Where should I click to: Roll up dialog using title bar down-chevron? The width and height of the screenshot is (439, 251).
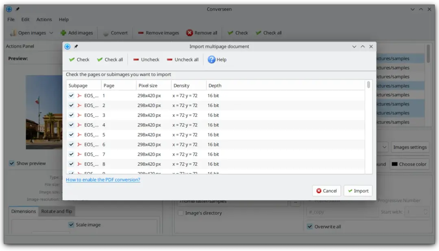pos(354,47)
